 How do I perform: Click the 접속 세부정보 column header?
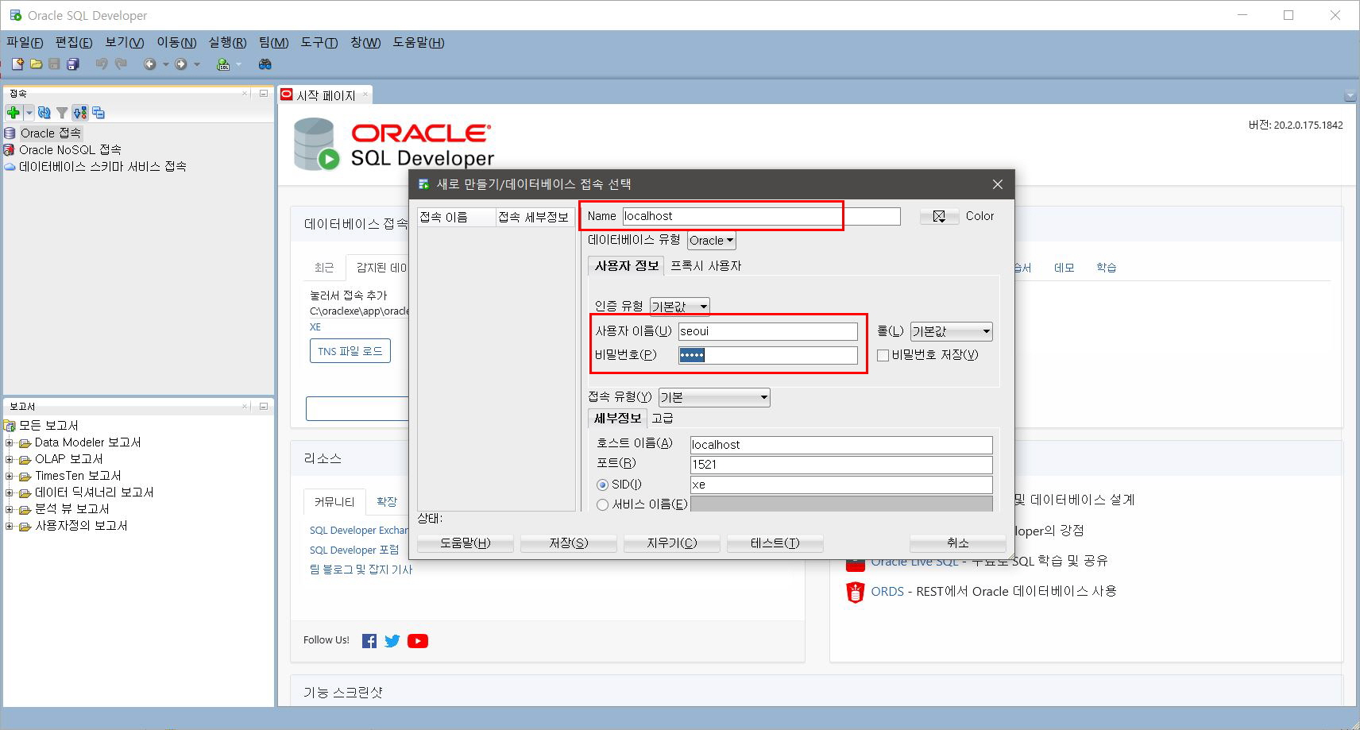point(534,217)
